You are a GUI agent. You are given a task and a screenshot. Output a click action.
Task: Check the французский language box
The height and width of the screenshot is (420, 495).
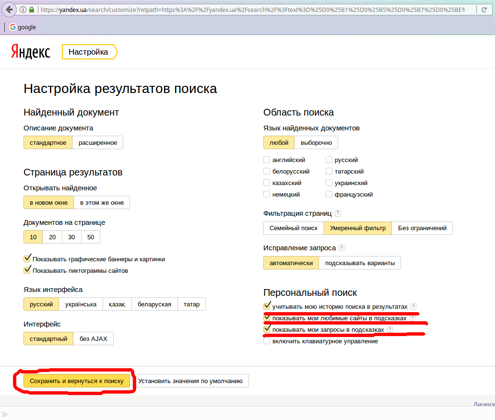pyautogui.click(x=329, y=194)
